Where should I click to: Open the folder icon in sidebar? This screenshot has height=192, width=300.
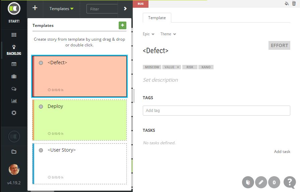14,152
